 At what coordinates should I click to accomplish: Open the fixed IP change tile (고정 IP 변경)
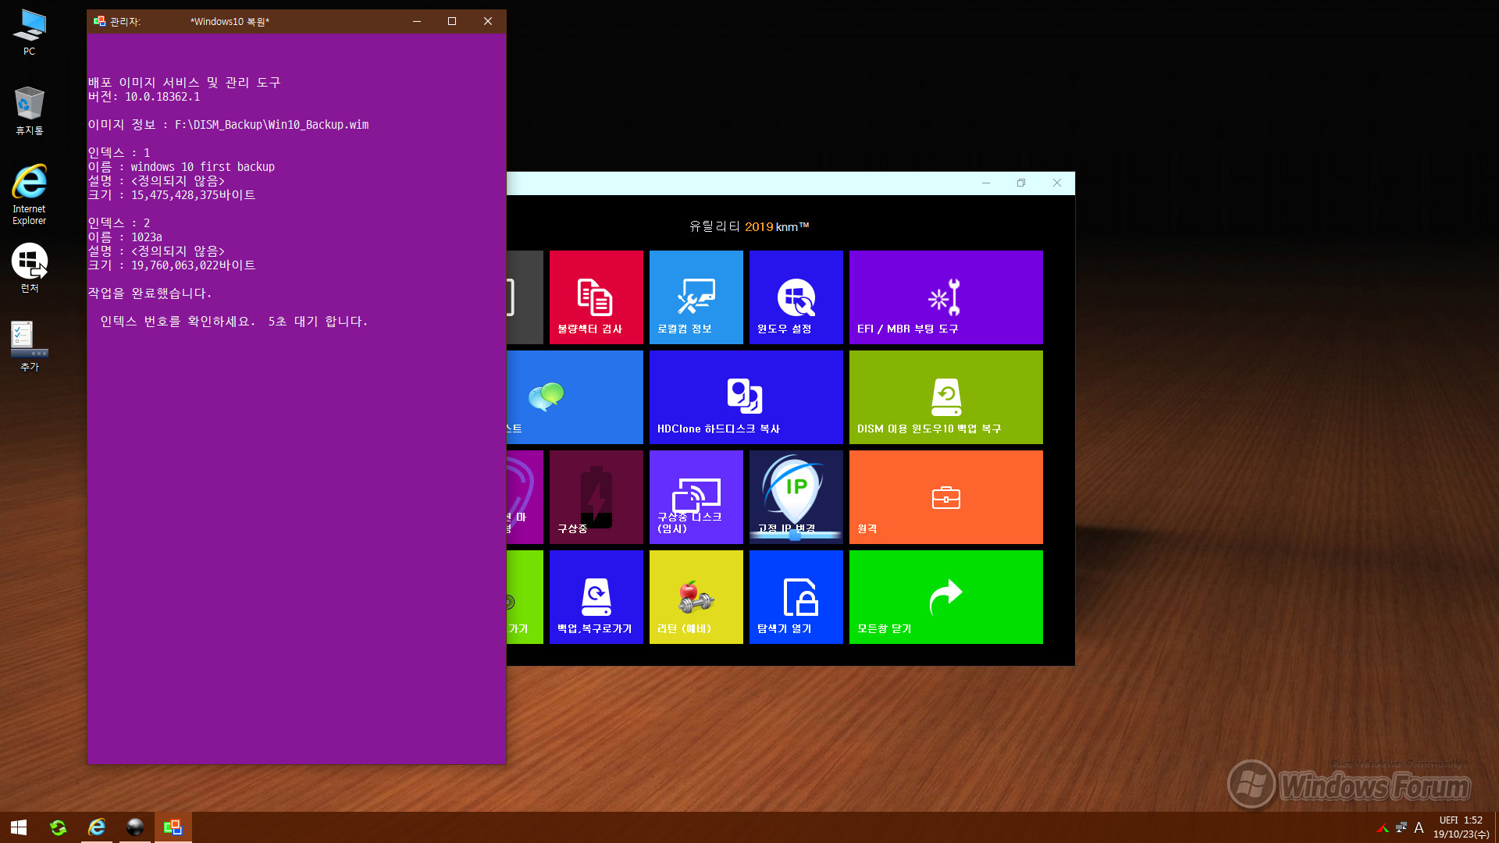[796, 497]
